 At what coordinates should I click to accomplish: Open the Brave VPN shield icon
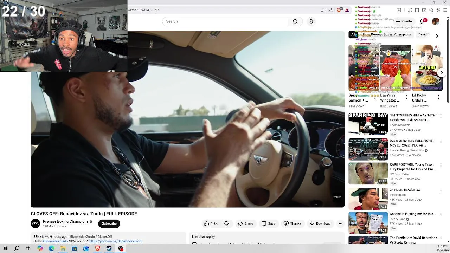(x=438, y=10)
